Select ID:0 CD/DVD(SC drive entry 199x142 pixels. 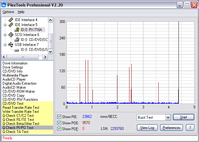[34, 40]
